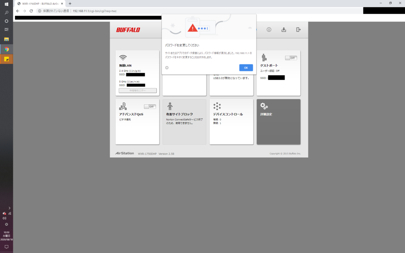Open Windows search from taskbar
Screen dimensions: 405x253
(6, 13)
